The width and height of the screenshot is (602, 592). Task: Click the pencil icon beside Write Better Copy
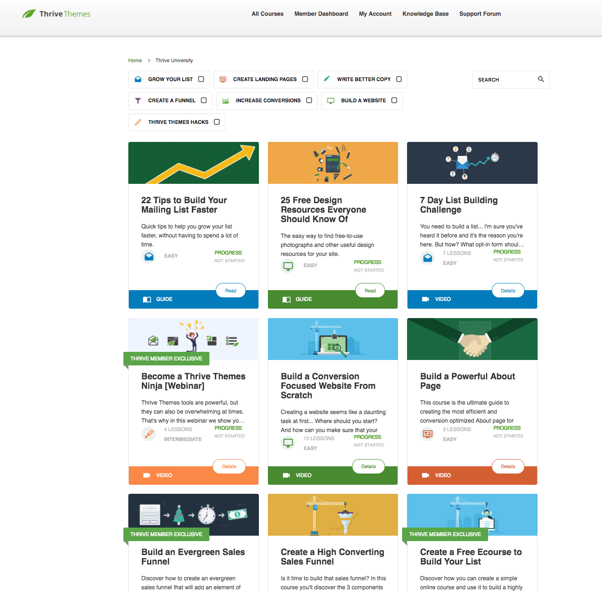tap(327, 79)
